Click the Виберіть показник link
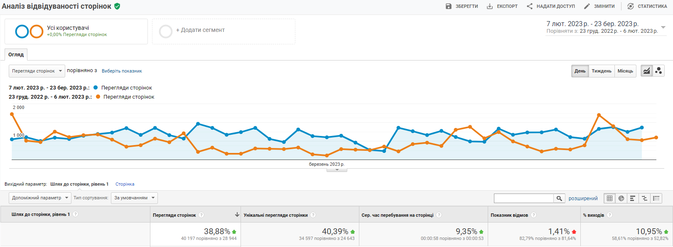The image size is (673, 247). 122,71
